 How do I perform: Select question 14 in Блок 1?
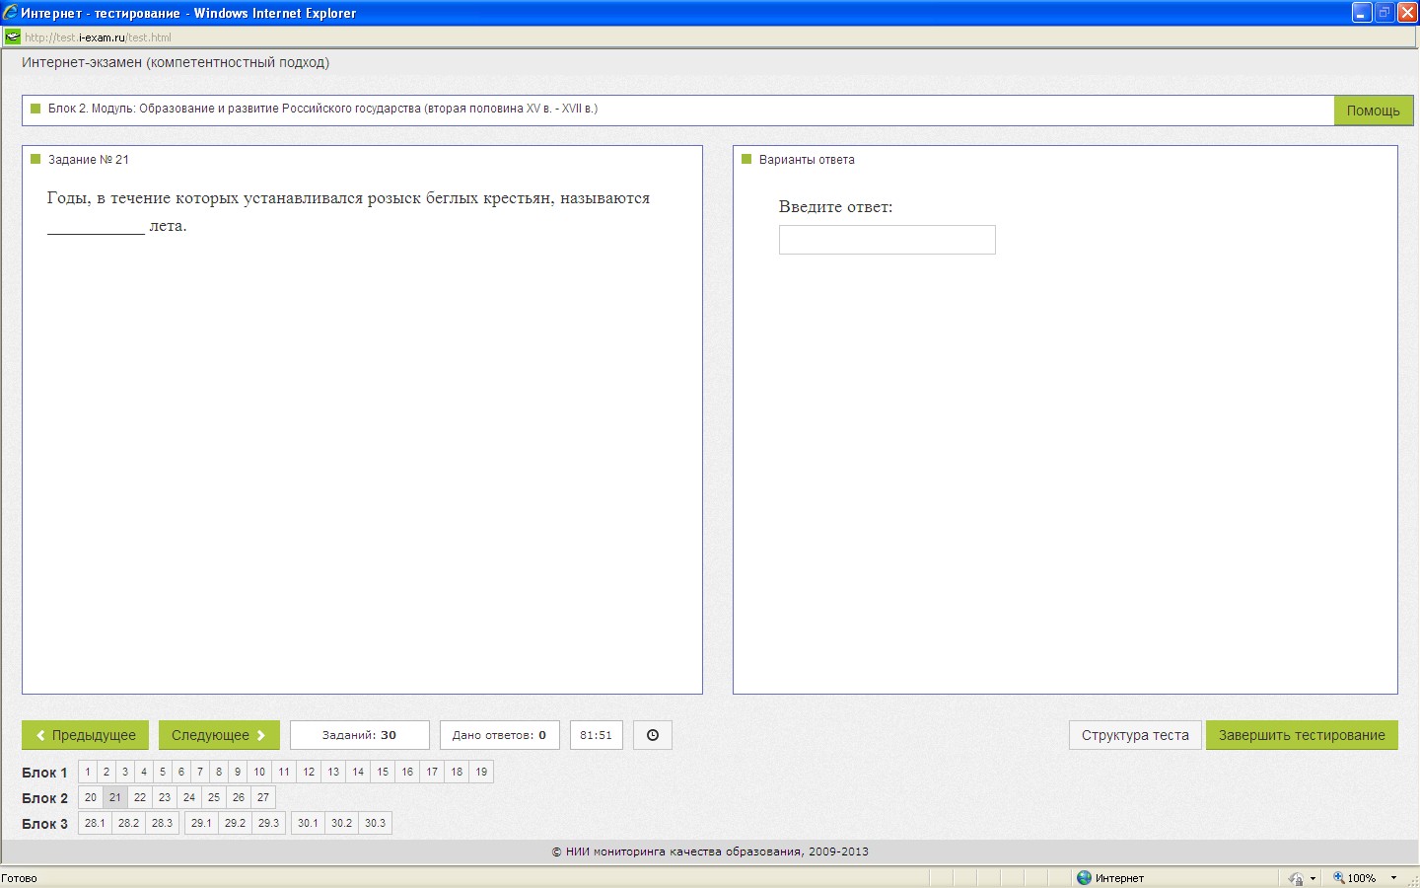(x=358, y=772)
